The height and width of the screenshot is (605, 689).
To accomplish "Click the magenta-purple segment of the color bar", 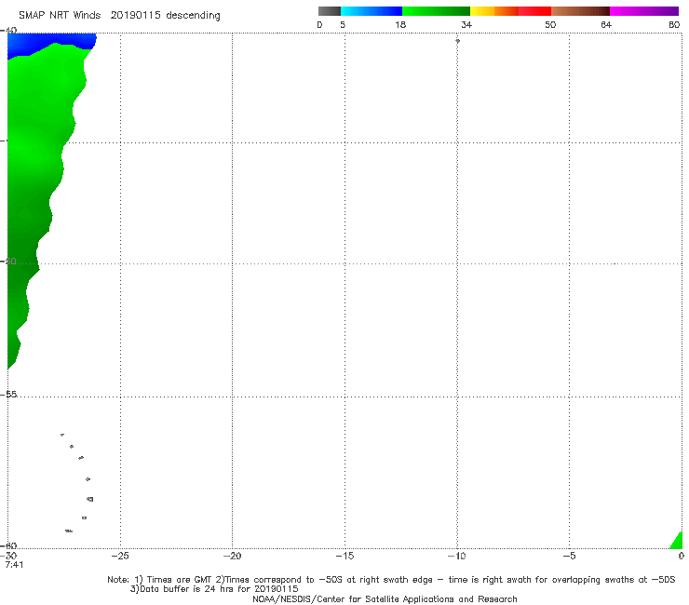I will coord(644,11).
